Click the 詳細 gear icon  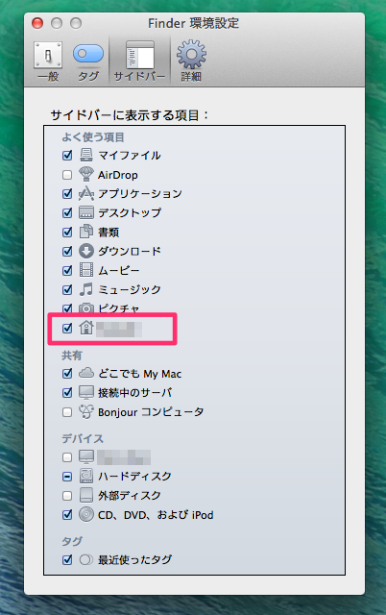[191, 55]
